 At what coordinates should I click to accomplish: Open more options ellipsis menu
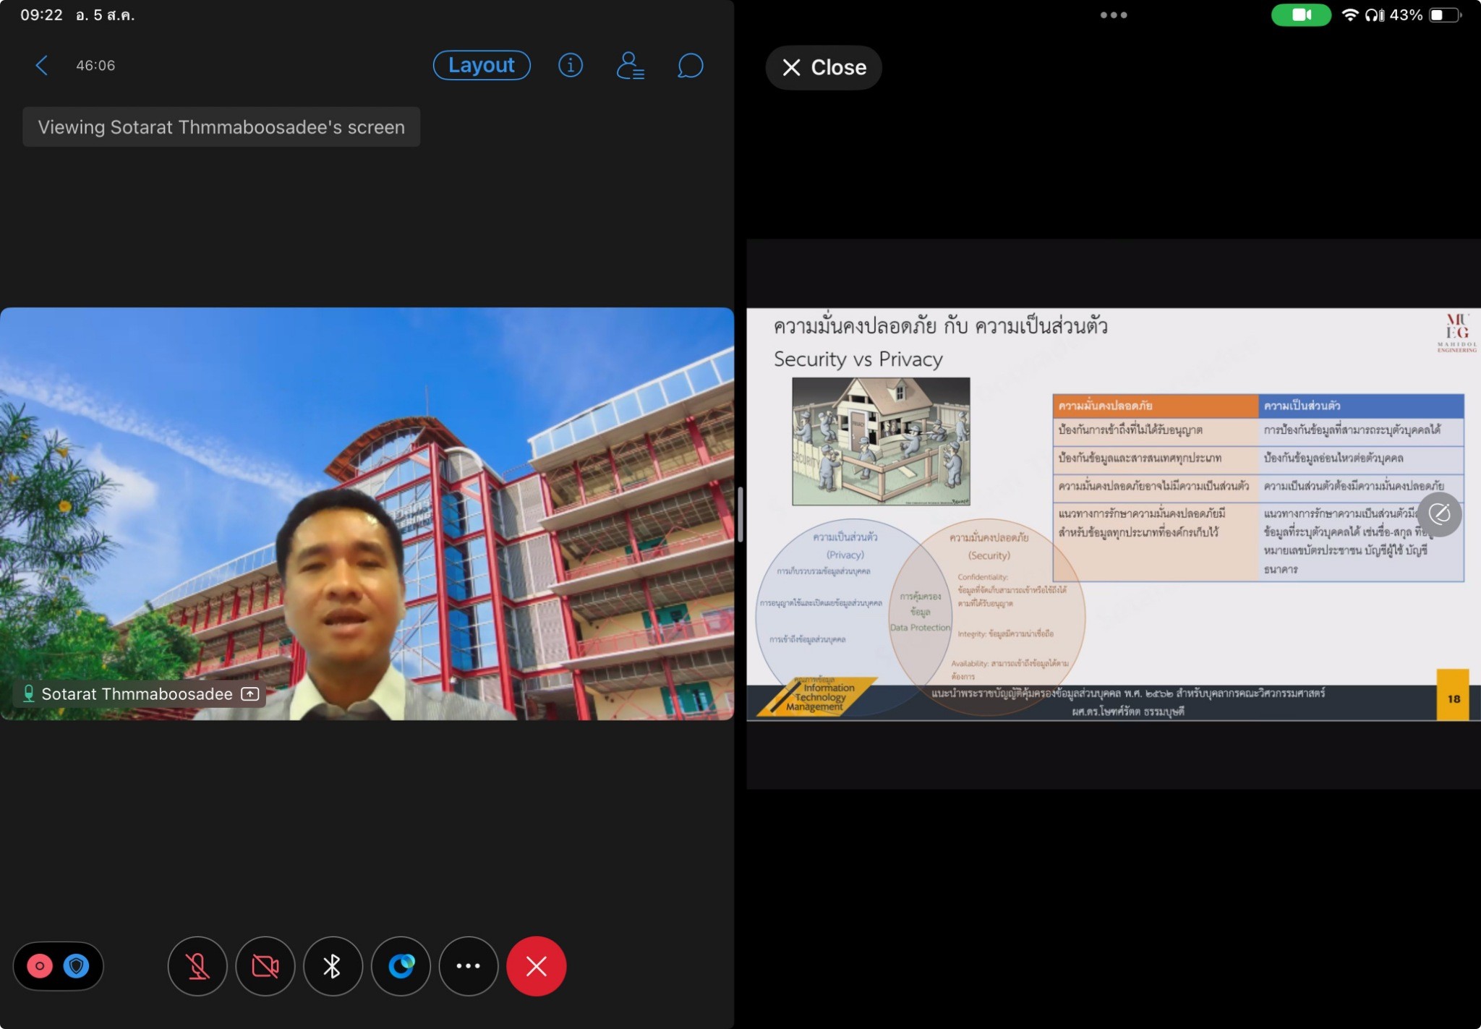point(469,966)
